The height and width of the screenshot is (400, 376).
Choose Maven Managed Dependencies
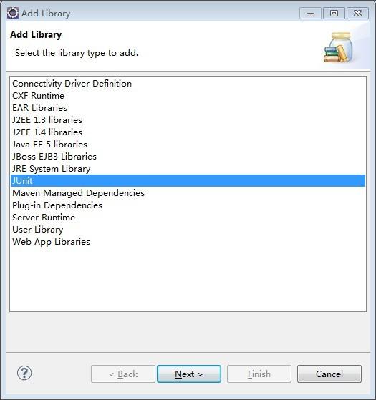pyautogui.click(x=188, y=193)
